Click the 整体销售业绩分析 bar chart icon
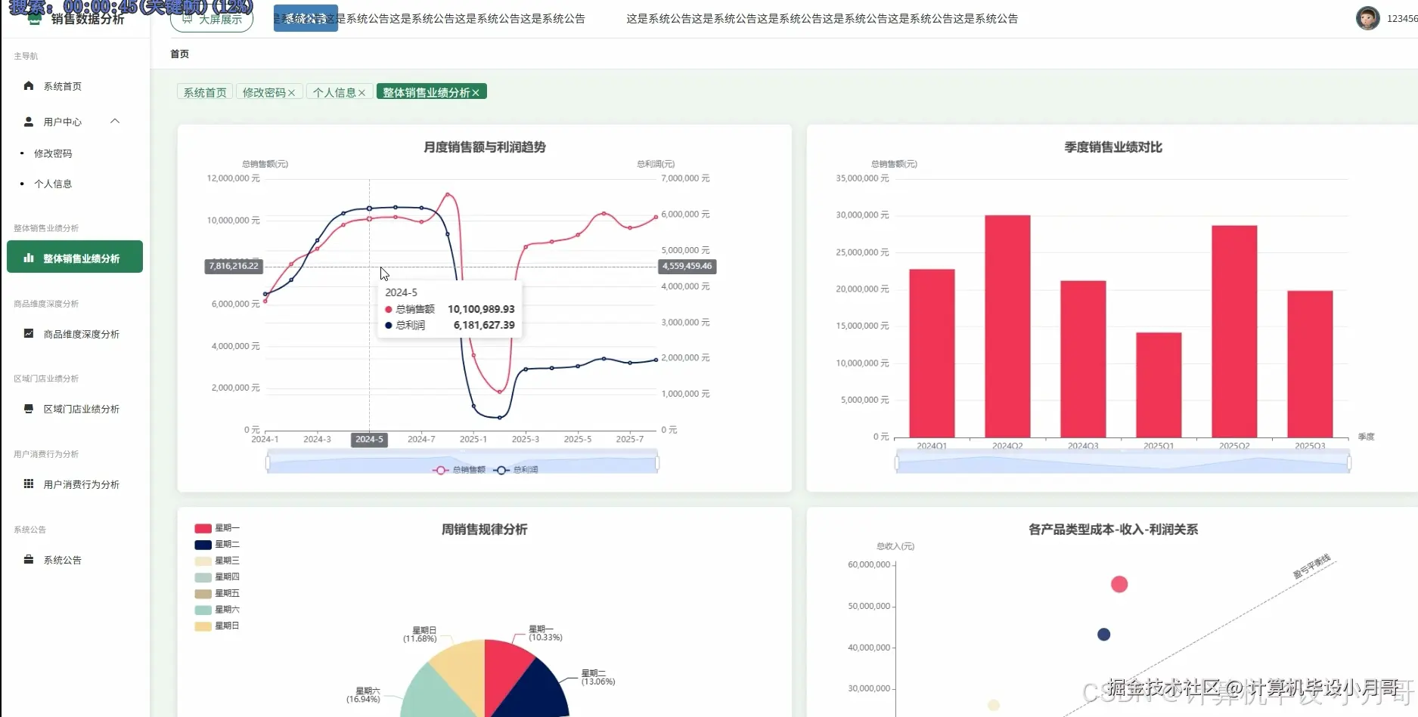This screenshot has height=717, width=1418. pyautogui.click(x=29, y=258)
